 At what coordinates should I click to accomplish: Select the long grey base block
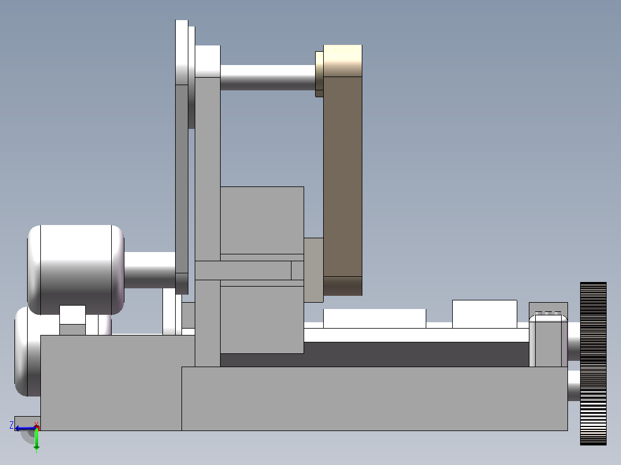point(374,398)
